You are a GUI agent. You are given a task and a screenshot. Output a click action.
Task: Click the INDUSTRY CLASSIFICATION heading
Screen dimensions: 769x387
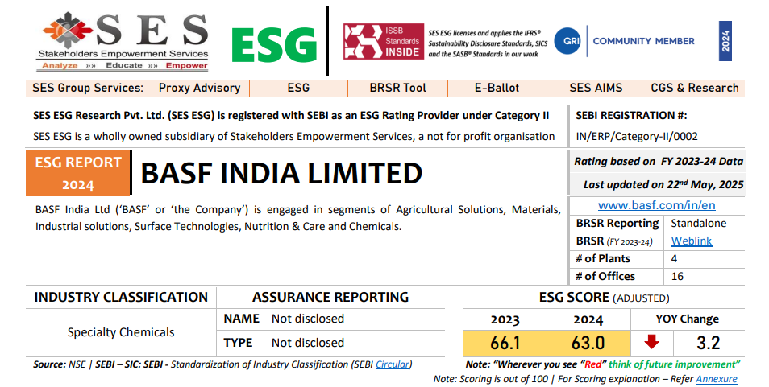point(121,297)
